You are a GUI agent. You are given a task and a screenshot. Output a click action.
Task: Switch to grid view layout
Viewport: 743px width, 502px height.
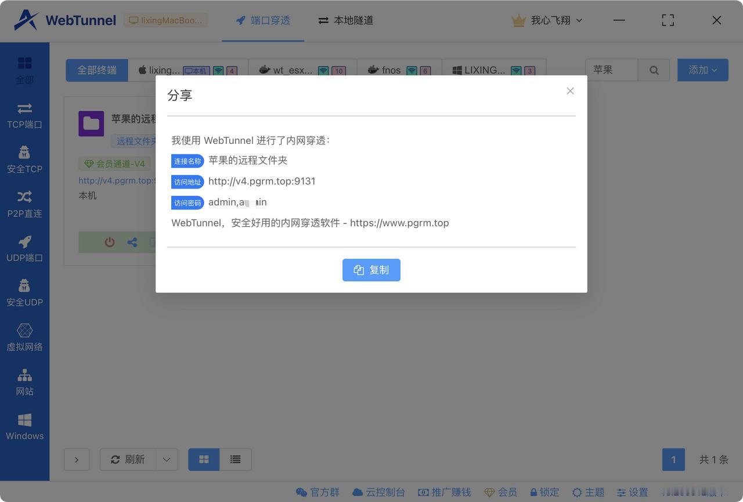click(204, 460)
